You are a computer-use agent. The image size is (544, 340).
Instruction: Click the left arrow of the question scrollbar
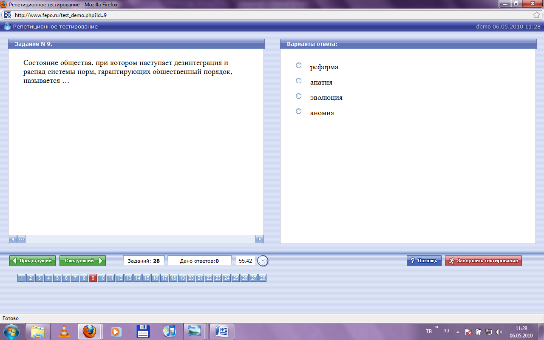[x=13, y=239]
